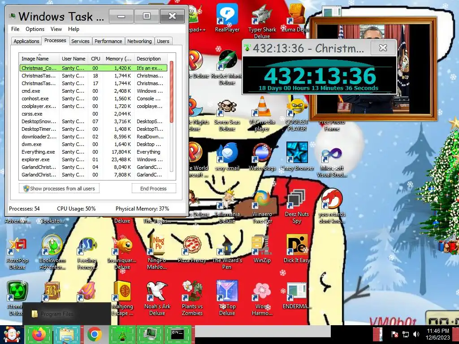
Task: Select cmd.exe process row
Action: [x=94, y=91]
